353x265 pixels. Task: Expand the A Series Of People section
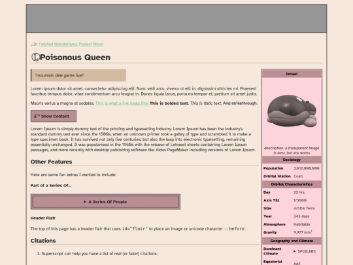(105, 202)
